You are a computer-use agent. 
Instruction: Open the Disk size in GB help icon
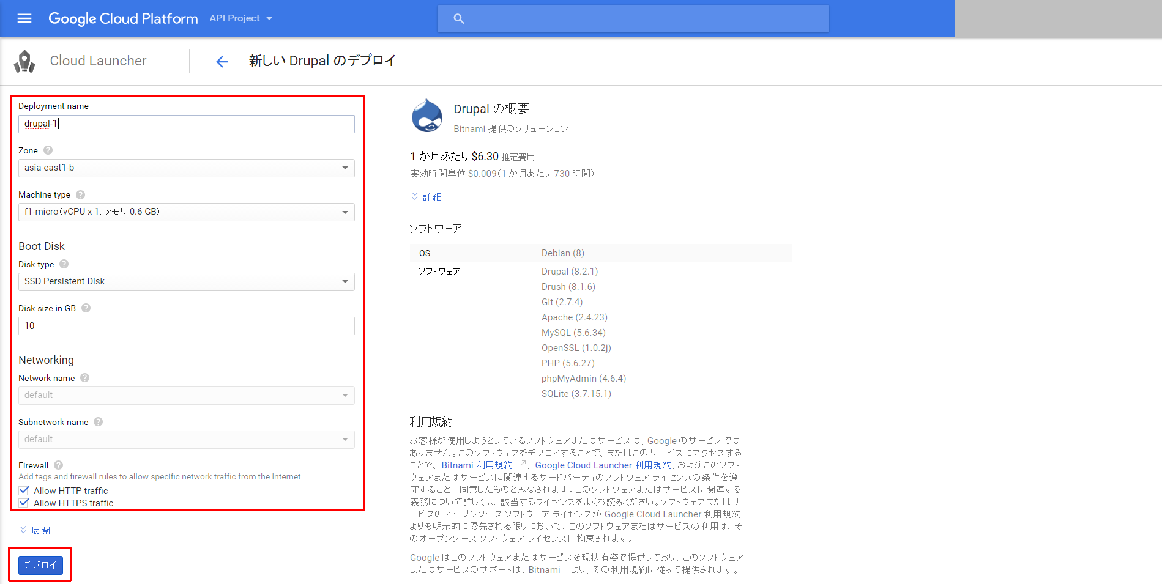(86, 308)
